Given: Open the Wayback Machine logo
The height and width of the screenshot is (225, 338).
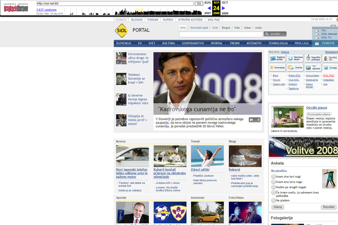Looking at the screenshot, I should click(16, 8).
